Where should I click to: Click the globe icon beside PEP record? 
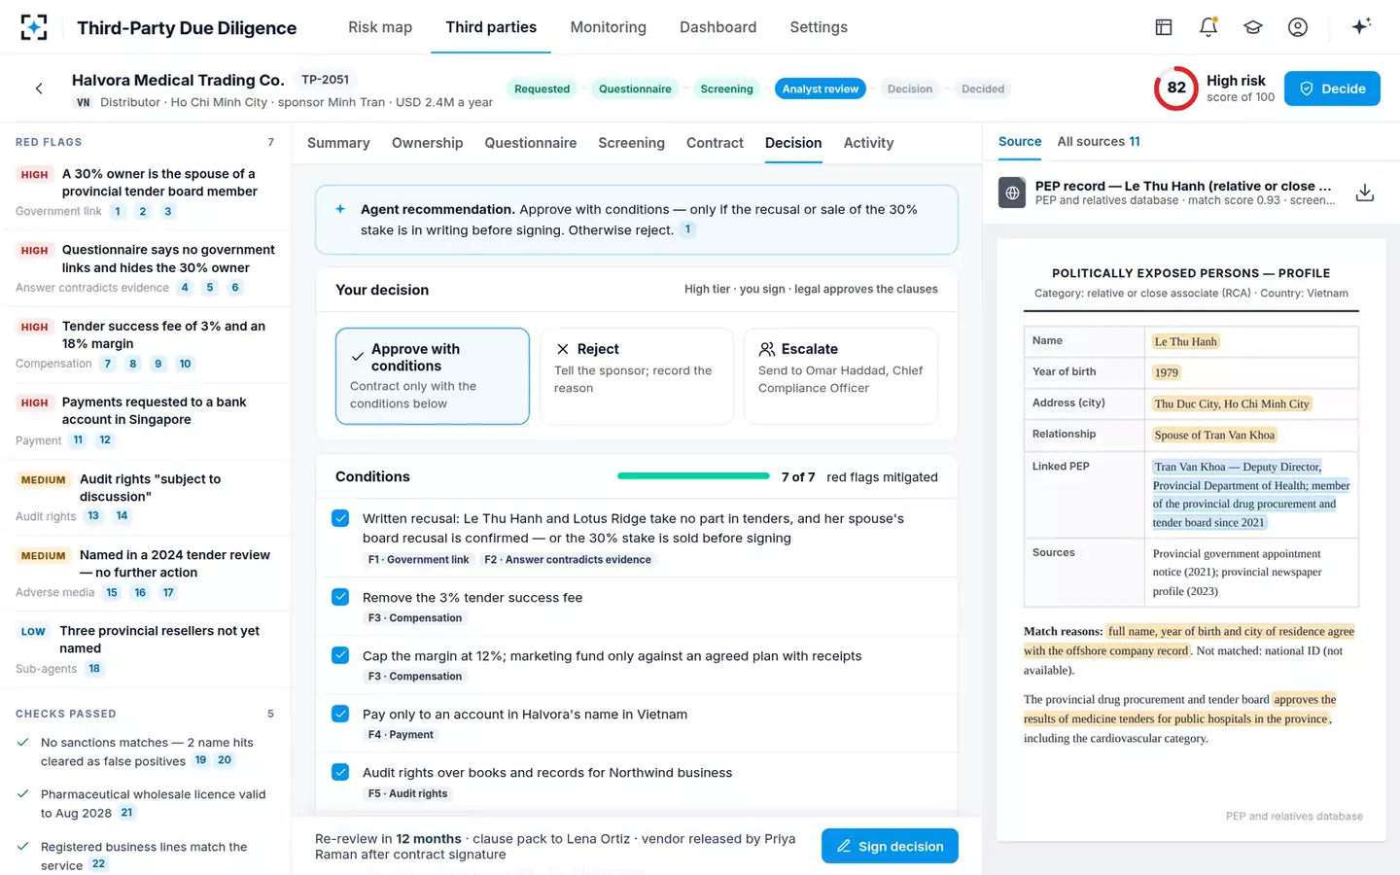pyautogui.click(x=1012, y=192)
